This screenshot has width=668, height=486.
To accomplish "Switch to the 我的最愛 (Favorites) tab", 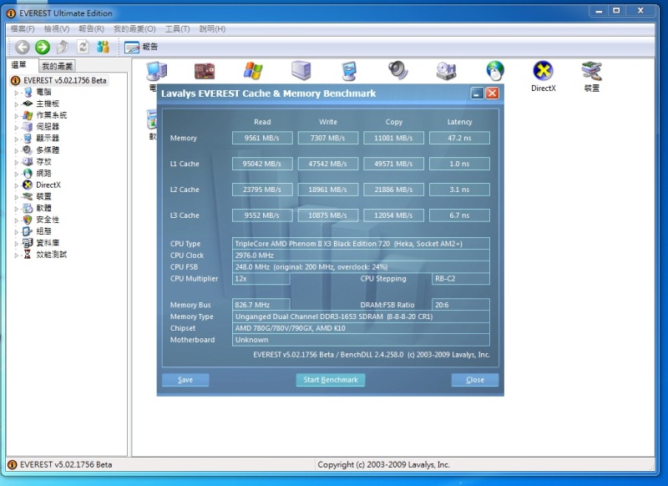I will pyautogui.click(x=57, y=66).
